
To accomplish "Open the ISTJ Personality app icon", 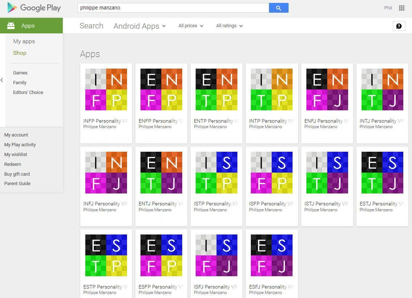I will point(327,172).
